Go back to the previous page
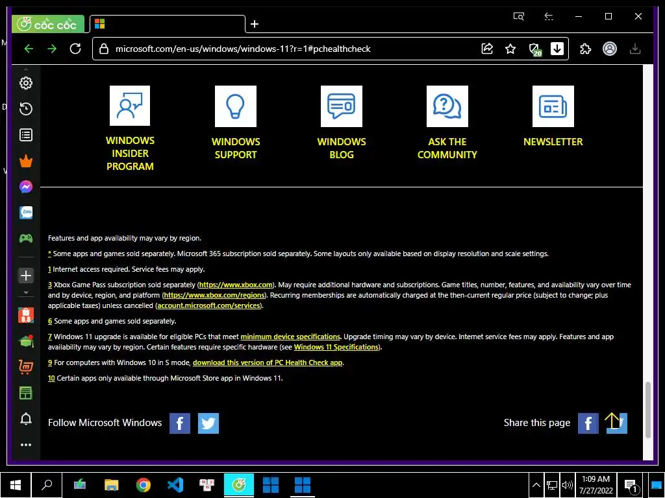 tap(29, 49)
